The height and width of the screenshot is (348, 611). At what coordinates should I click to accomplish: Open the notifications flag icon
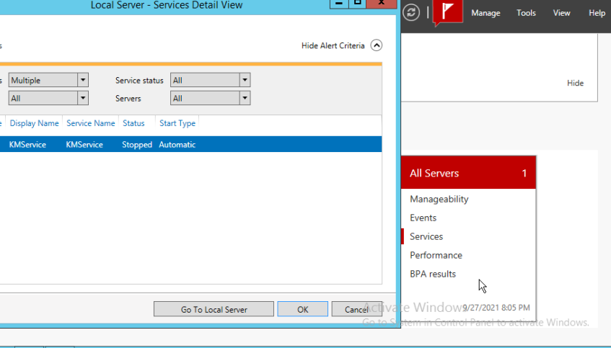coord(448,12)
